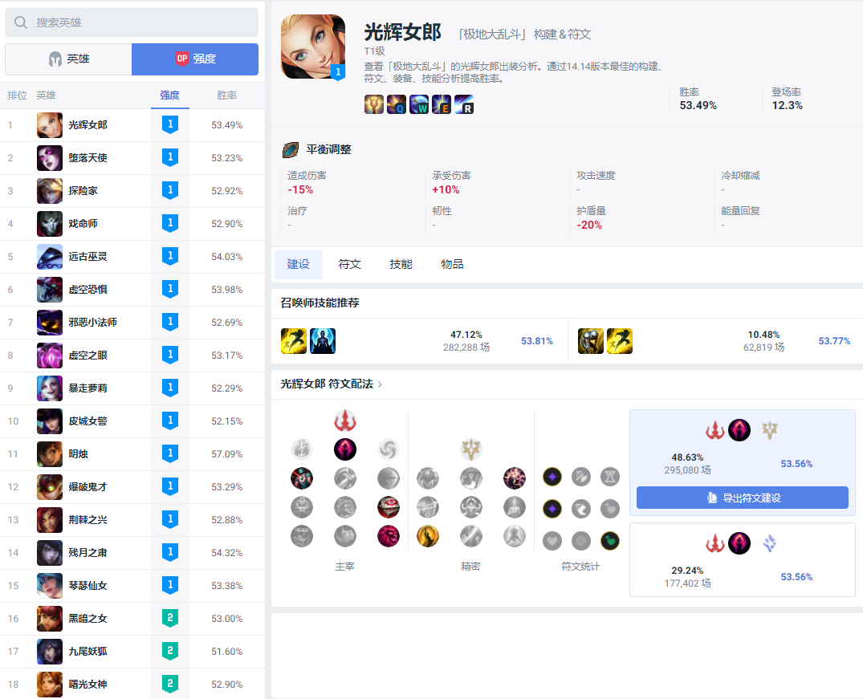Sort ranking by 排位 column

pos(17,96)
